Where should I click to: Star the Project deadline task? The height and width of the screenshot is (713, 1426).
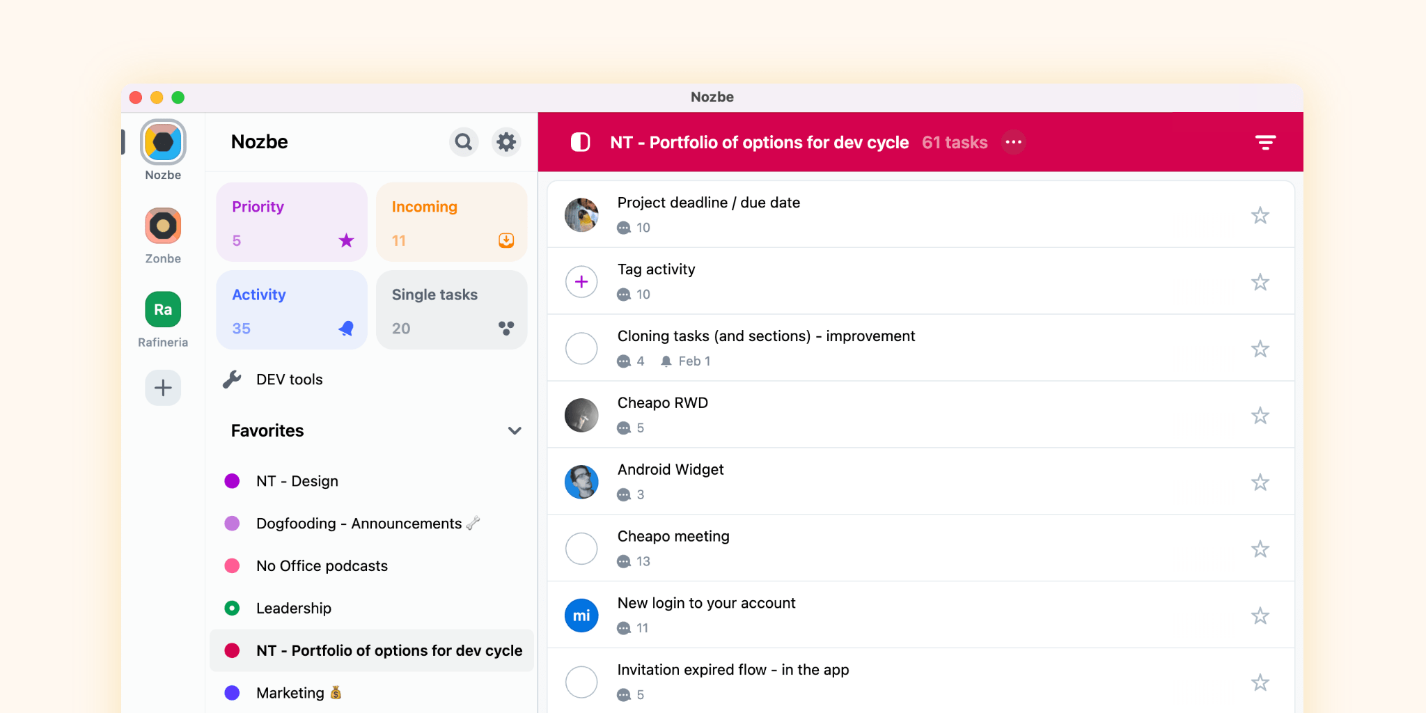pyautogui.click(x=1260, y=215)
